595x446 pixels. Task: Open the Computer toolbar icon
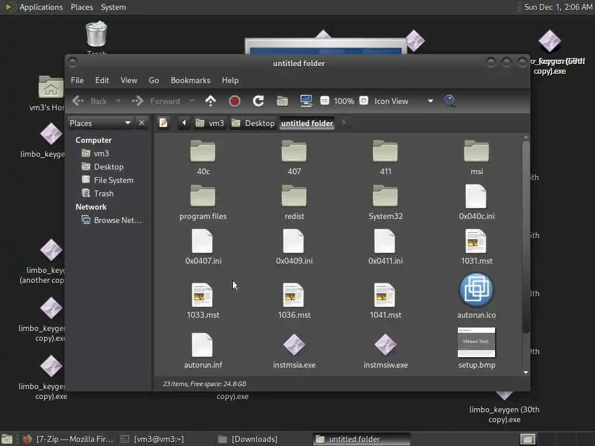pos(306,101)
